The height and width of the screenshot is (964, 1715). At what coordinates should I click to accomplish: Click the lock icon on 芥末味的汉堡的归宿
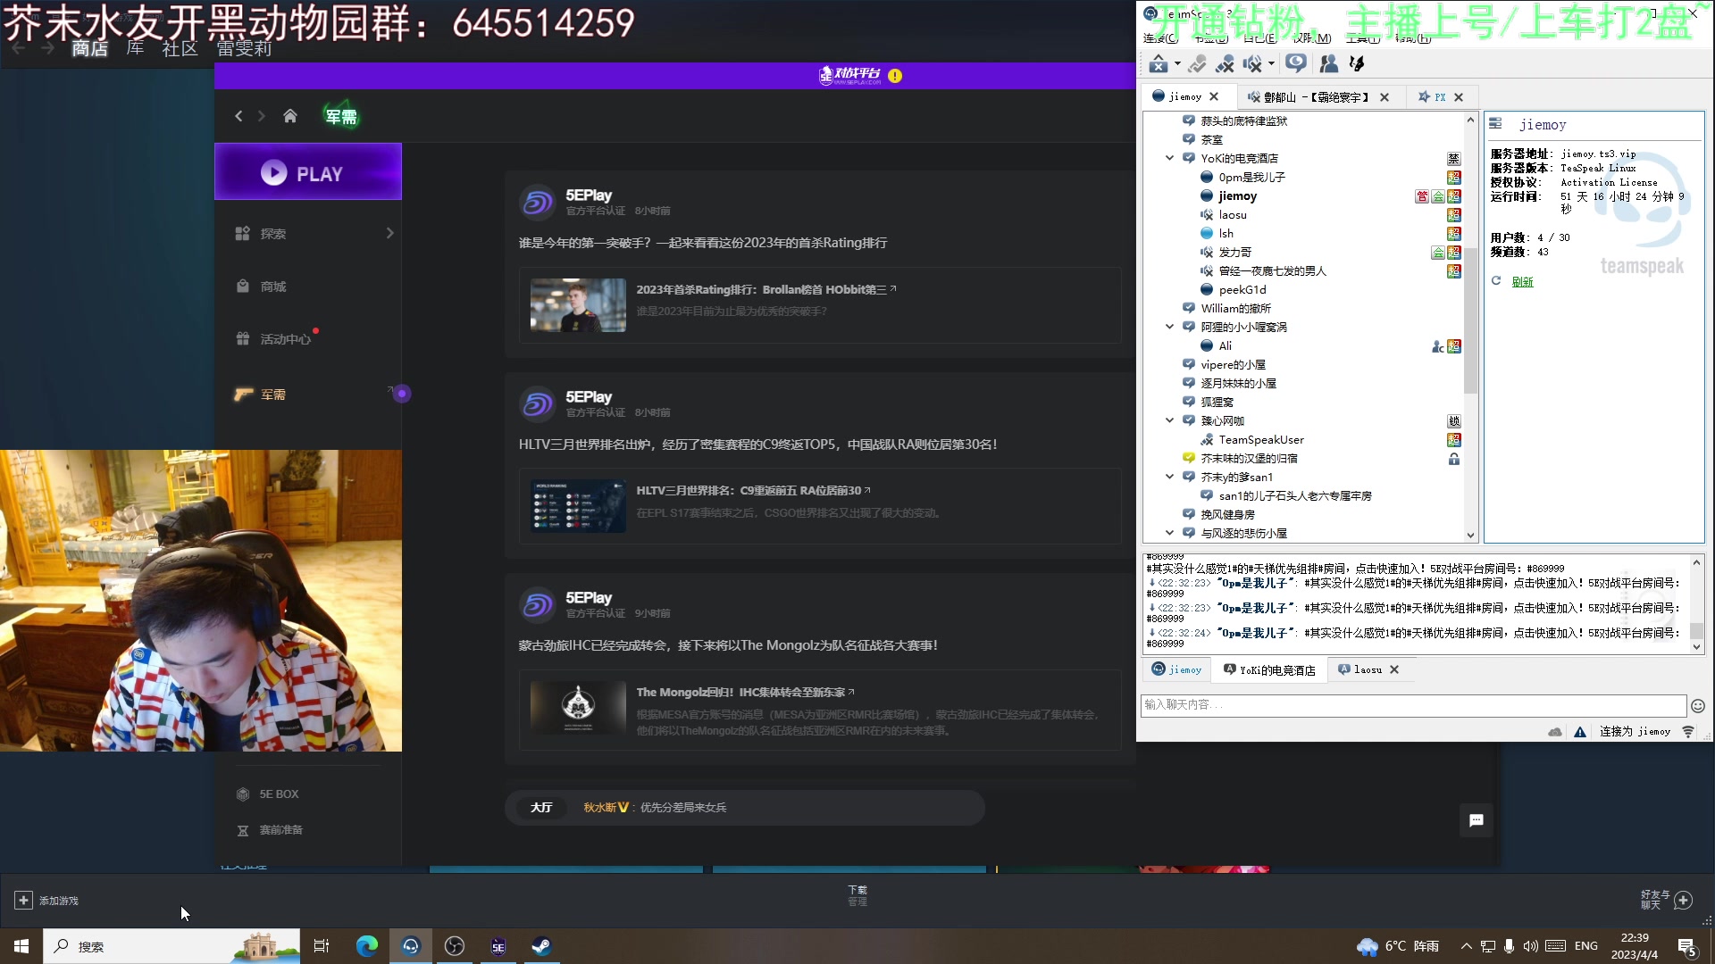pyautogui.click(x=1453, y=459)
